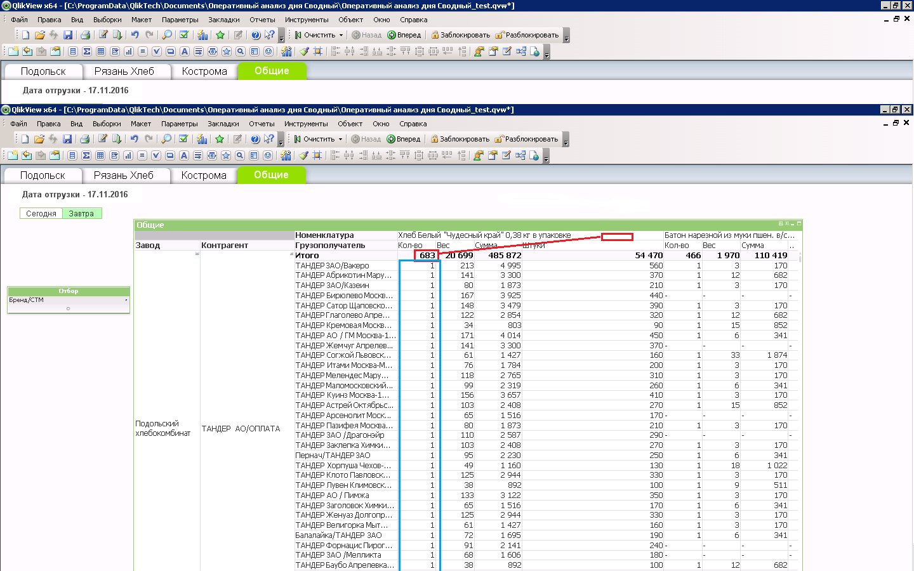Screen dimensions: 914x571
Task: Open sheet properties icon in lower window
Action: [x=55, y=155]
